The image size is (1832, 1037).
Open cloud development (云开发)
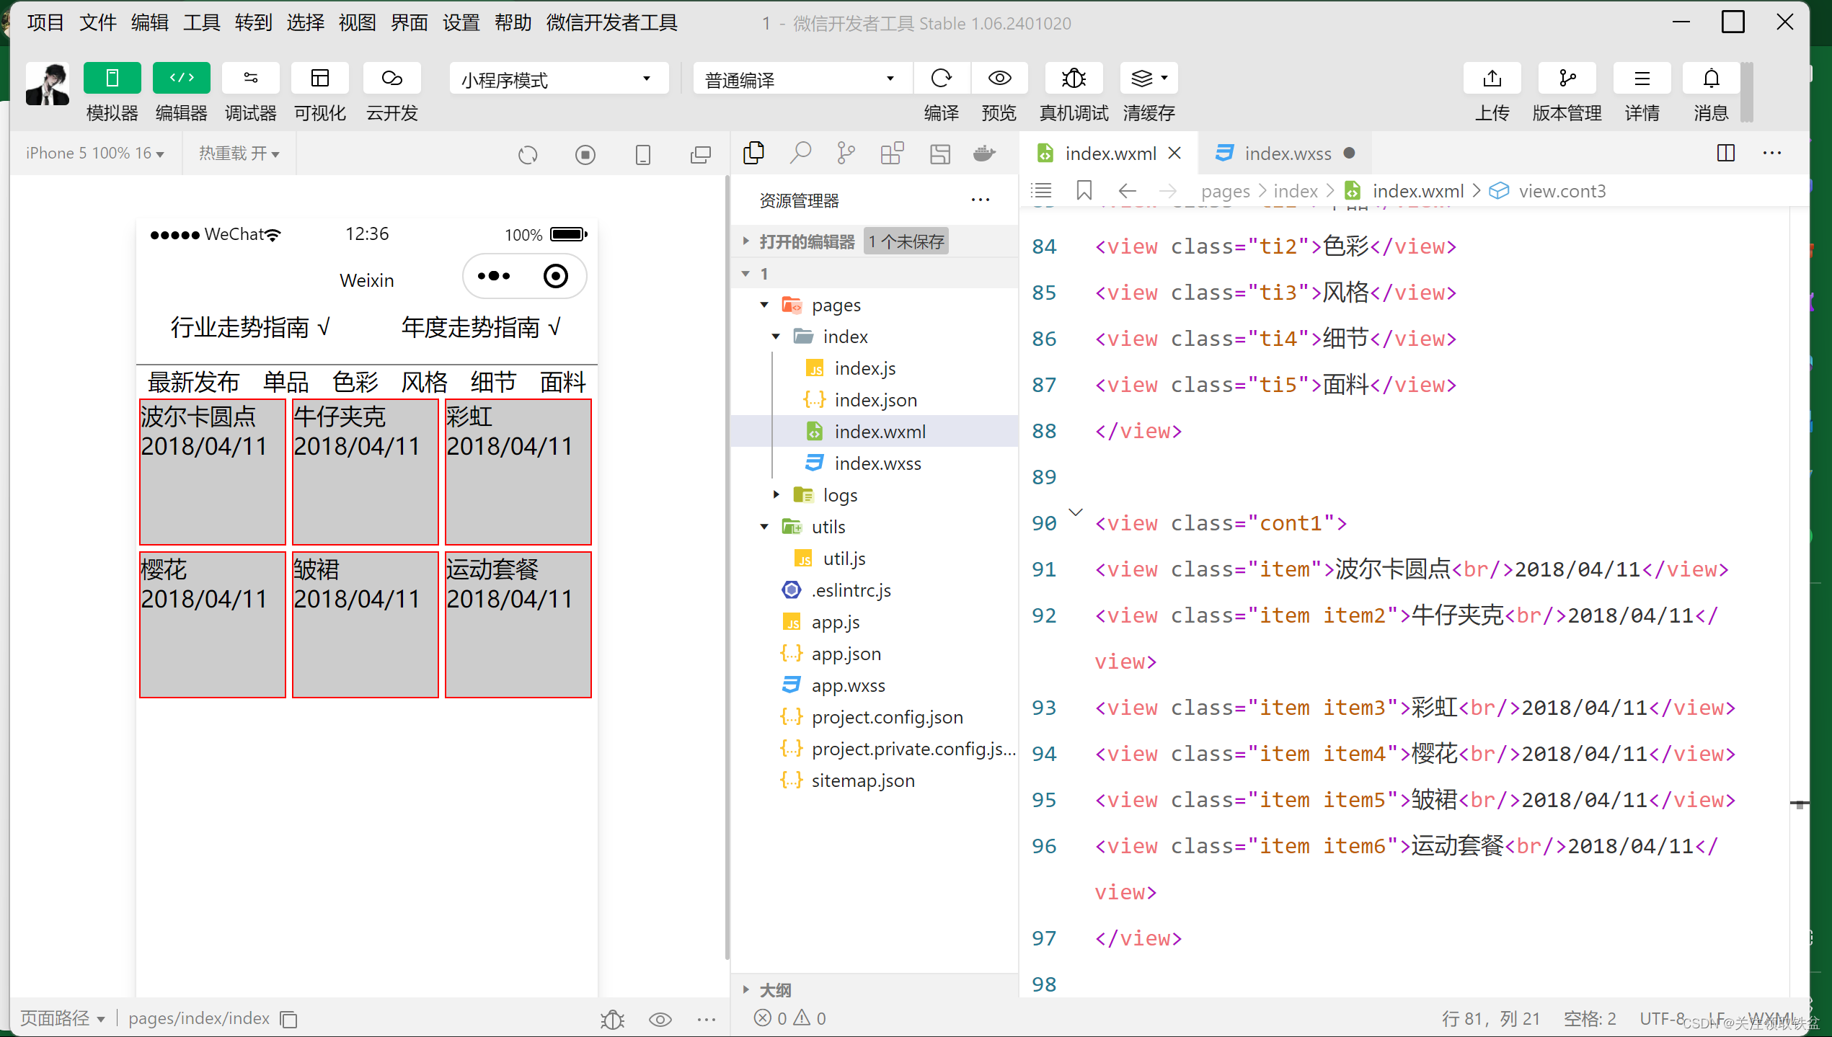[391, 78]
